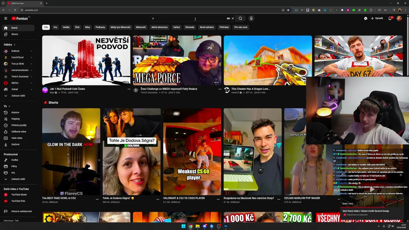
Task: Expand the Odběry section
Action: tap(10, 44)
